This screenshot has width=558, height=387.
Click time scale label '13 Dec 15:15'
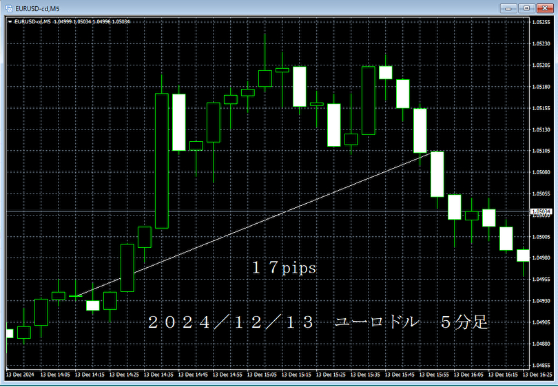[x=297, y=375]
